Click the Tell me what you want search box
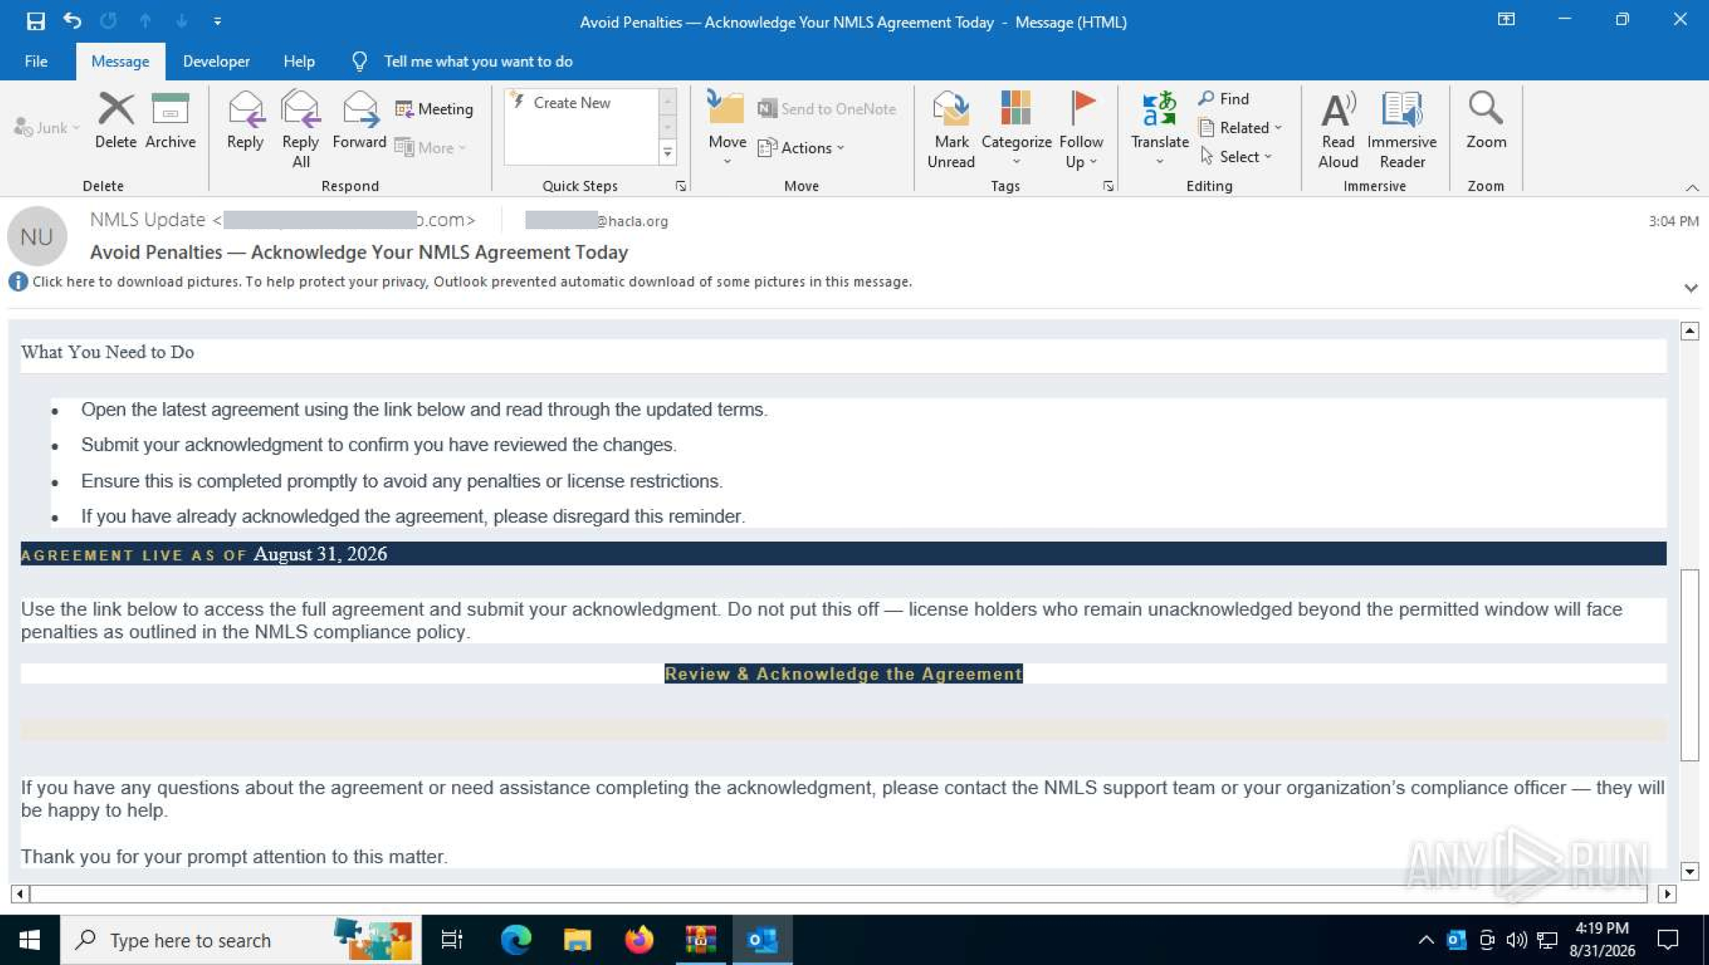Image resolution: width=1709 pixels, height=965 pixels. point(478,61)
